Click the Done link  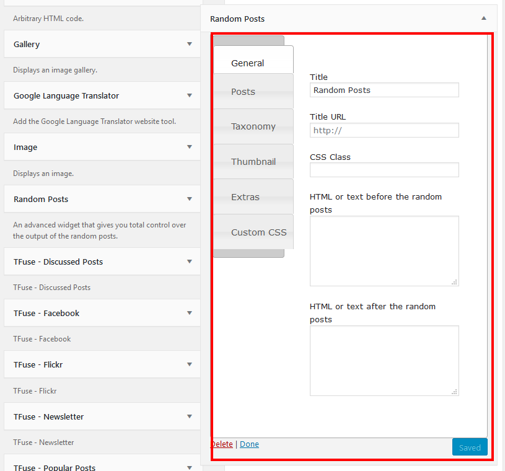(249, 444)
